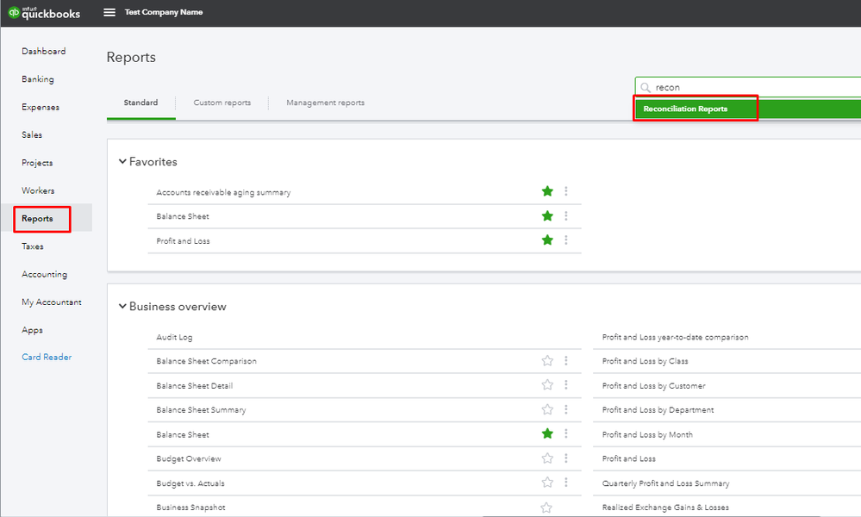Open more options for Budget Overview

pyautogui.click(x=566, y=458)
